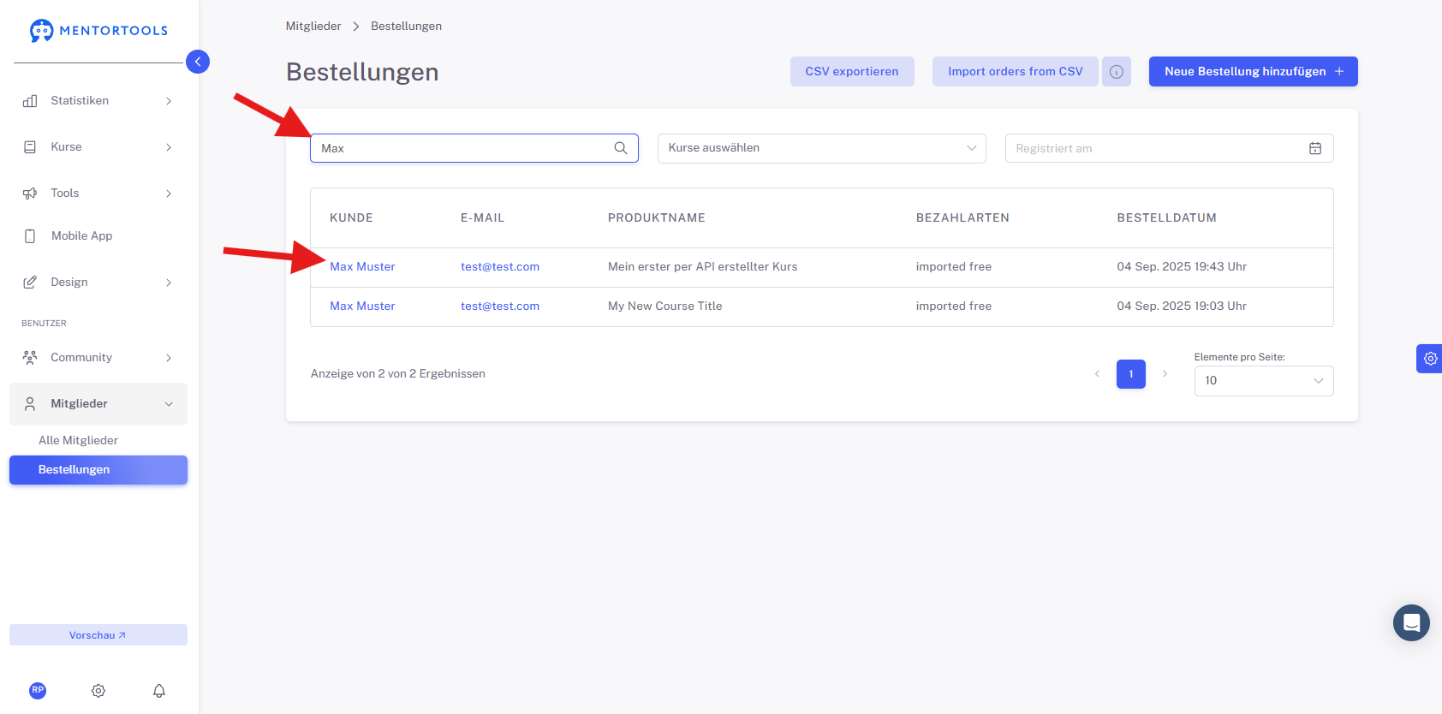The width and height of the screenshot is (1442, 714).
Task: Click the Vorschau preview button
Action: 98,635
